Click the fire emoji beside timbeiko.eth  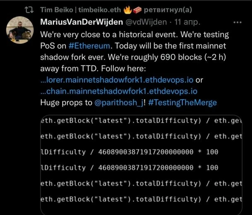point(128,10)
